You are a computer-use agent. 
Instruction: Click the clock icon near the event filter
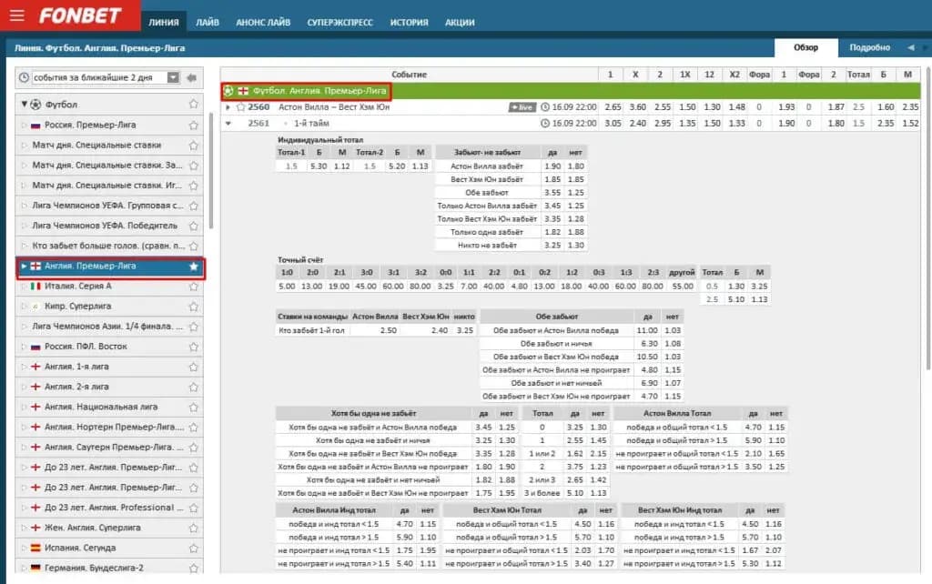point(24,77)
